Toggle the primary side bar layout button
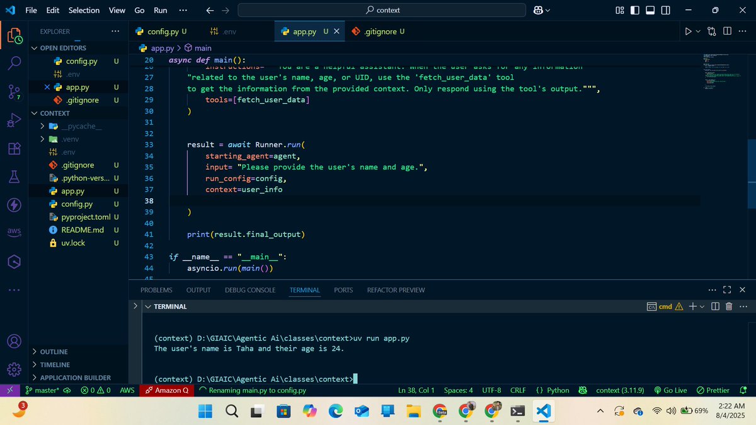Image resolution: width=756 pixels, height=425 pixels. [634, 10]
